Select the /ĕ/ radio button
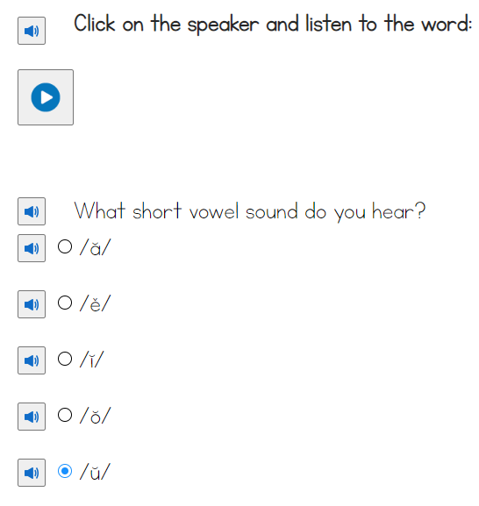The height and width of the screenshot is (506, 479). pyautogui.click(x=65, y=303)
